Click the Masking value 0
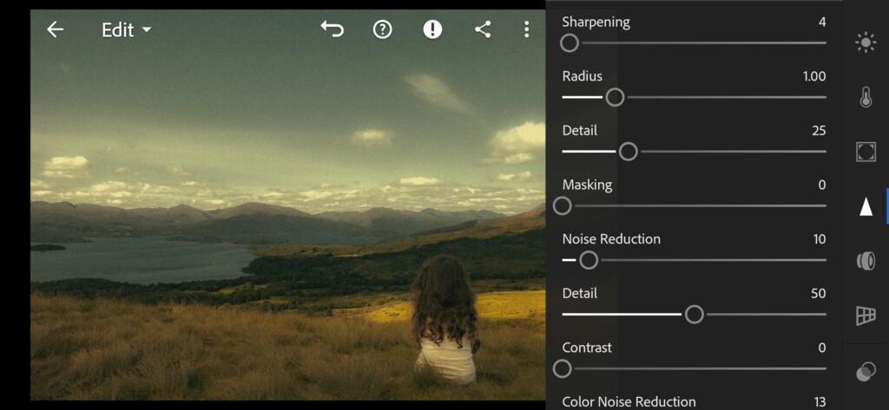This screenshot has width=889, height=410. pos(822,185)
